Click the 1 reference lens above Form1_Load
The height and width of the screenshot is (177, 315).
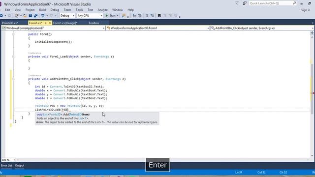(x=34, y=53)
